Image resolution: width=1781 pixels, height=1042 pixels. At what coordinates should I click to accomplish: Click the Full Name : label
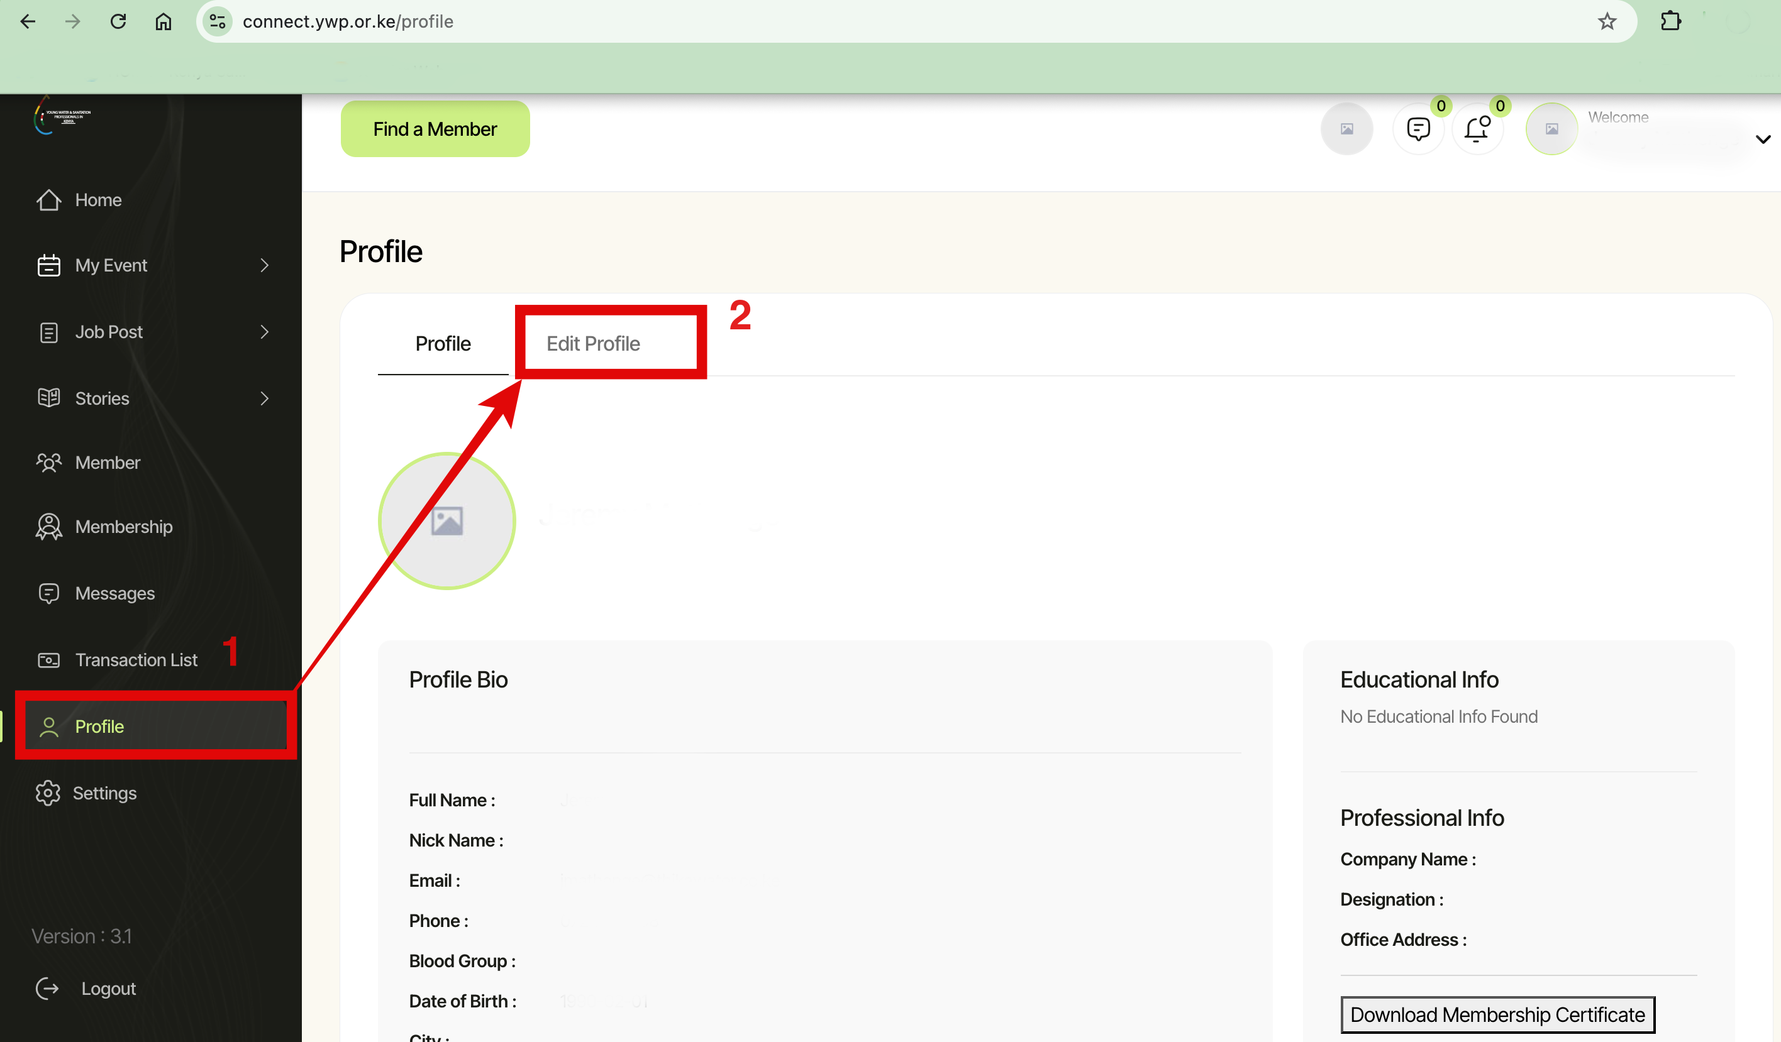(452, 801)
